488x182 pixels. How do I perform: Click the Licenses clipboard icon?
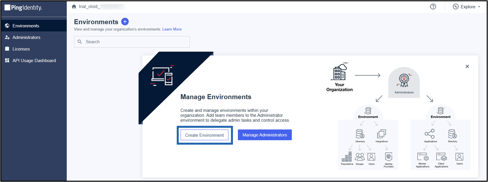pos(7,49)
